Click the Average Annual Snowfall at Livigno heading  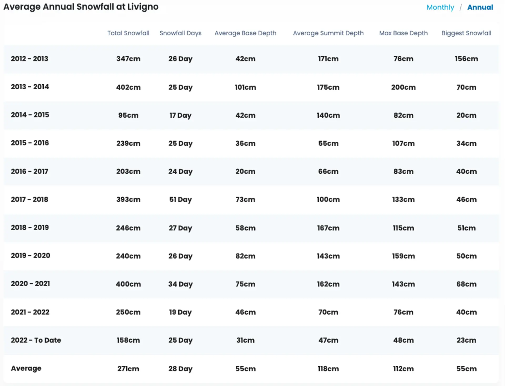pyautogui.click(x=81, y=7)
